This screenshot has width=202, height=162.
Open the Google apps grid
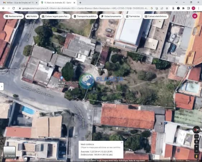[x=188, y=16]
